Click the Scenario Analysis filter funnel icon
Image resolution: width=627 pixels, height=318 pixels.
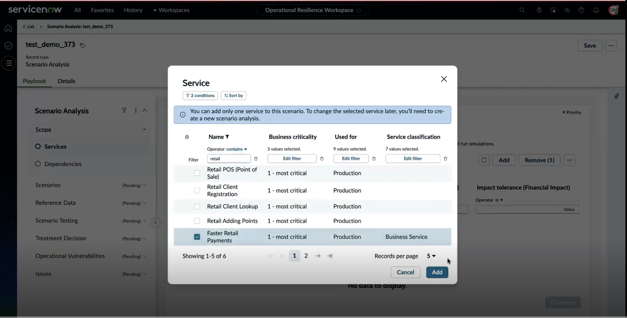point(124,111)
